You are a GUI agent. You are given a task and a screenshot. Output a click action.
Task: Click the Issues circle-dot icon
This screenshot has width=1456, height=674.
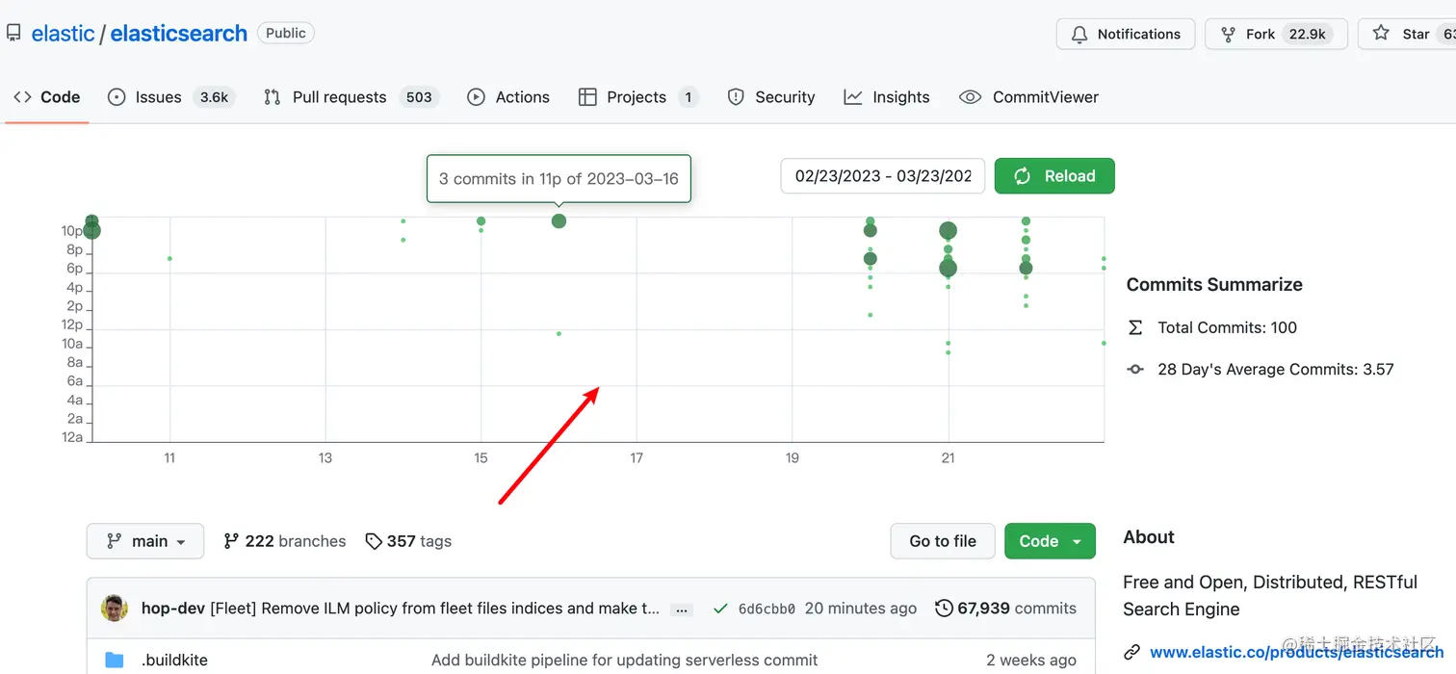(117, 97)
